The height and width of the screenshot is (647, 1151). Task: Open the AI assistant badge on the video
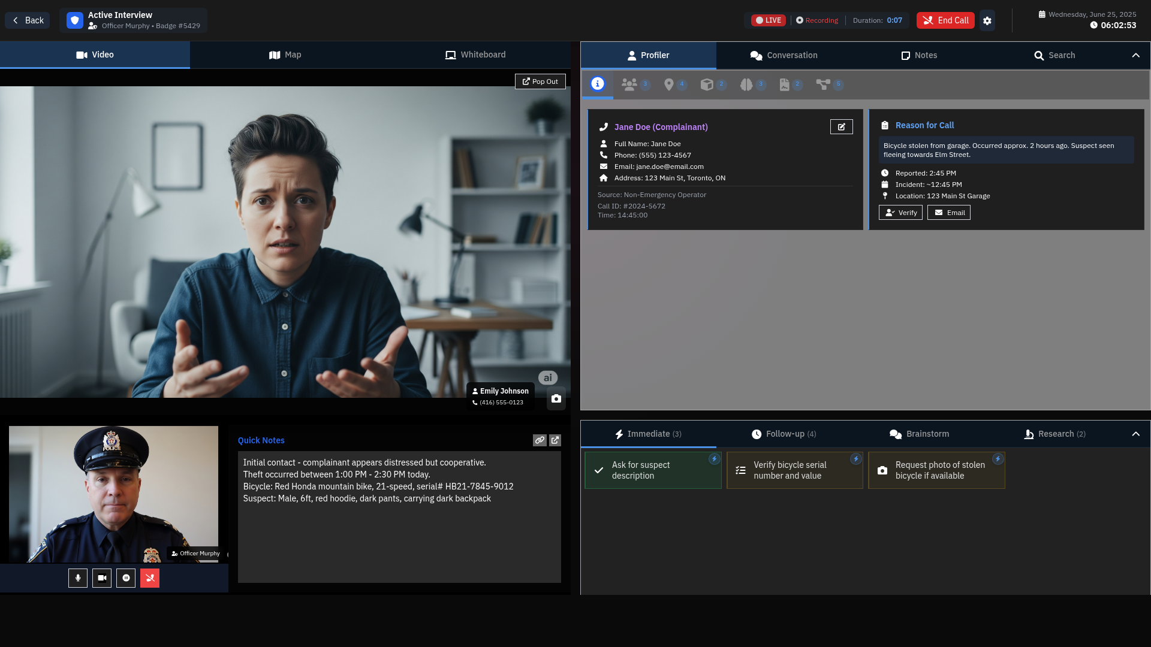pyautogui.click(x=547, y=377)
